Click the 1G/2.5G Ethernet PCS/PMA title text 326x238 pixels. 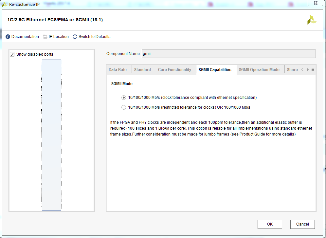tap(55, 20)
